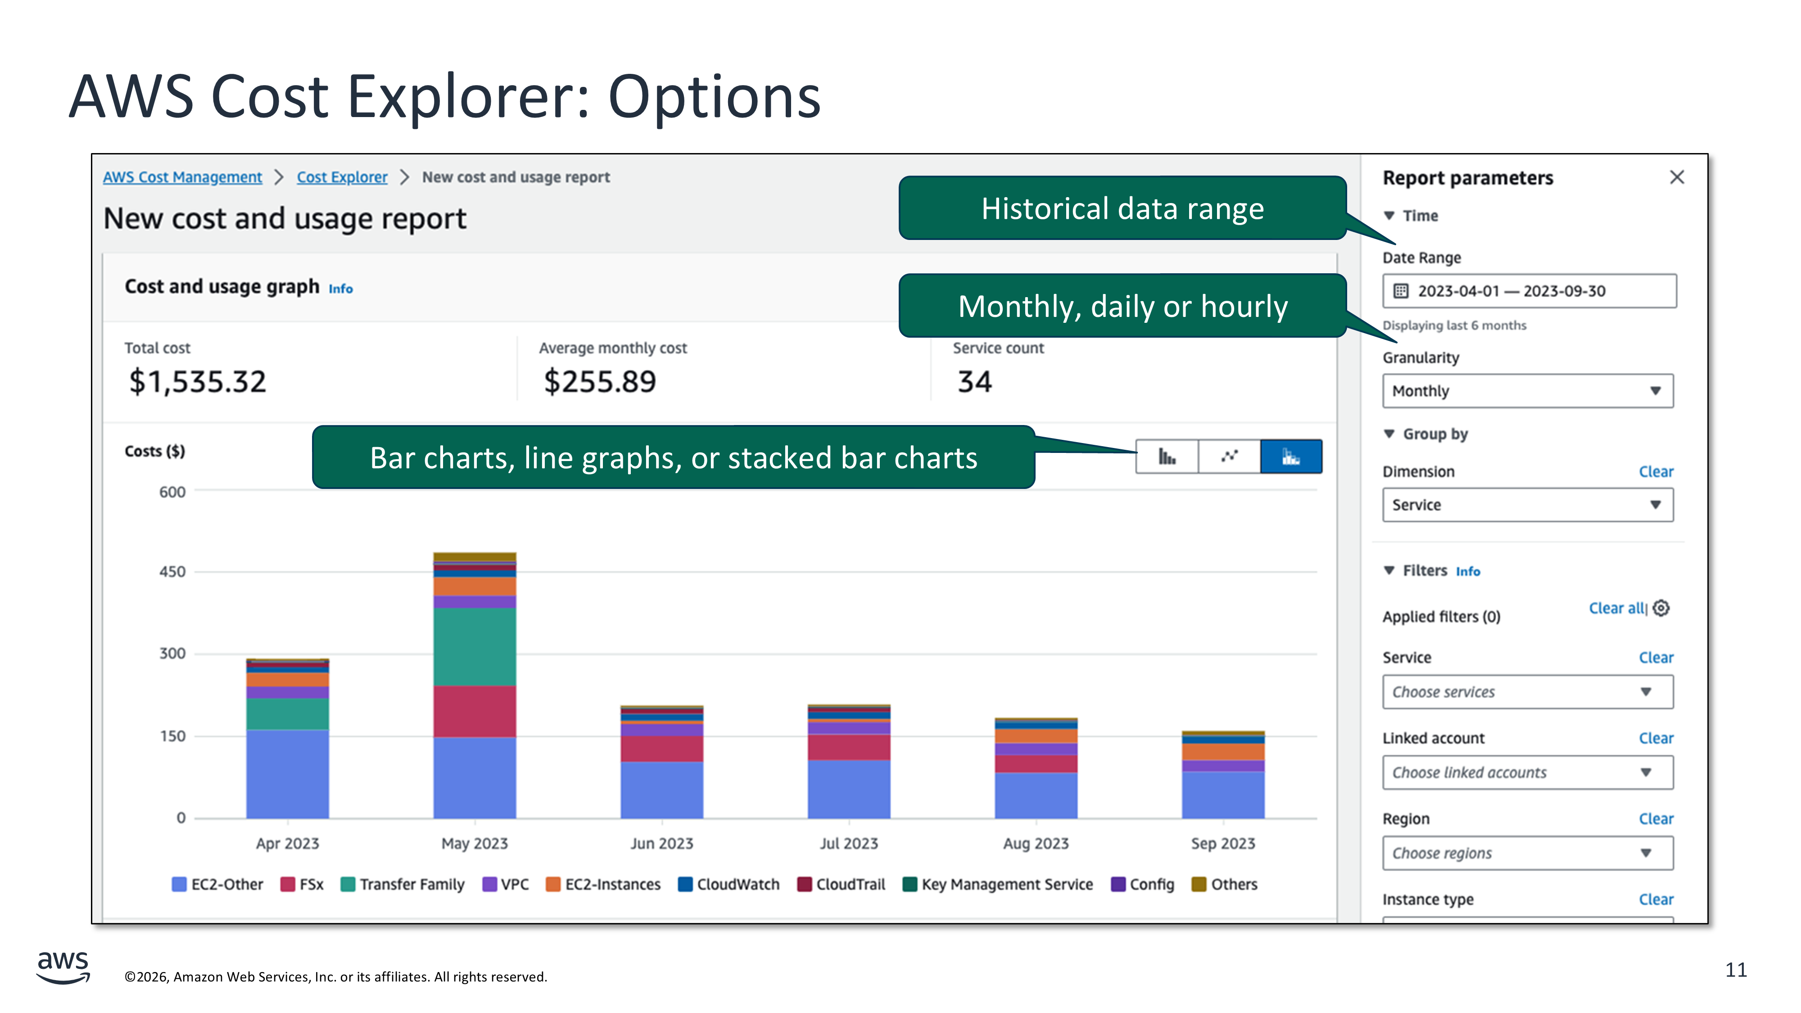Switch to line graph view icon

tap(1229, 457)
